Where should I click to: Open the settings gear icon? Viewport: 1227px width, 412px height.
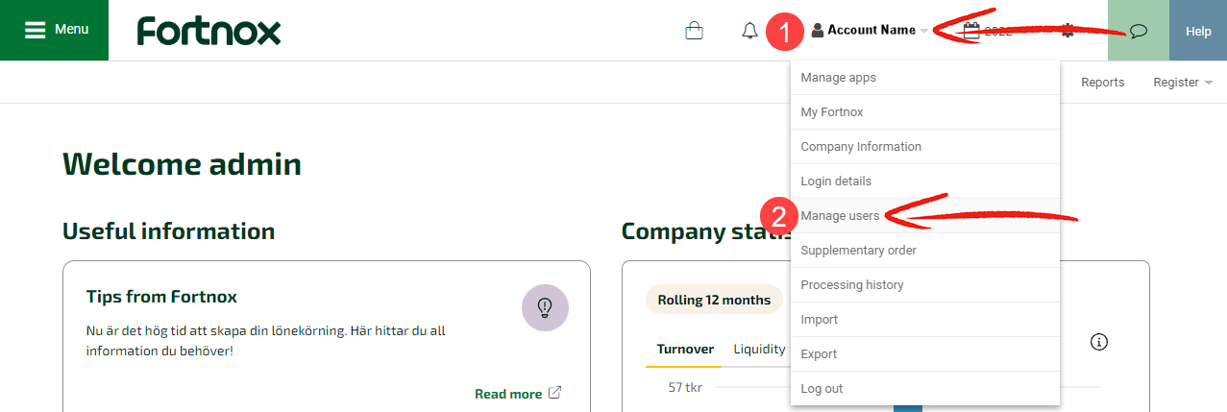pos(1067,30)
